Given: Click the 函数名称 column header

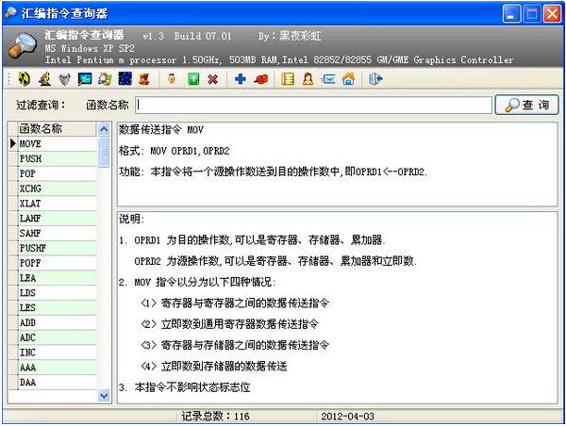Looking at the screenshot, I should [x=57, y=129].
